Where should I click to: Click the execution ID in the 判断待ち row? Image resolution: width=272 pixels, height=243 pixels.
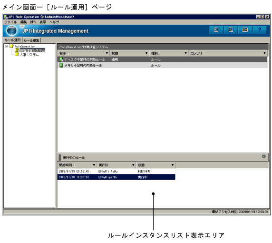[x=108, y=171]
